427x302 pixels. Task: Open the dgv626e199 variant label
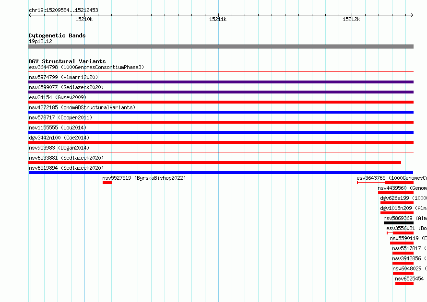pyautogui.click(x=403, y=198)
